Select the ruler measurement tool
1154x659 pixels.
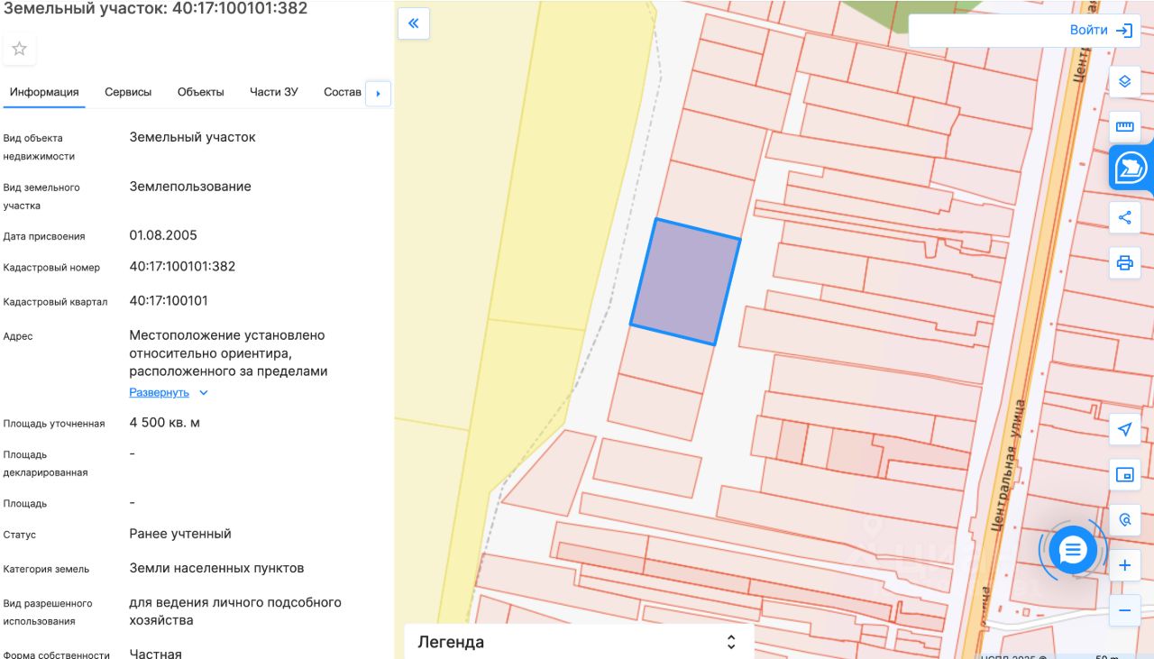point(1124,126)
